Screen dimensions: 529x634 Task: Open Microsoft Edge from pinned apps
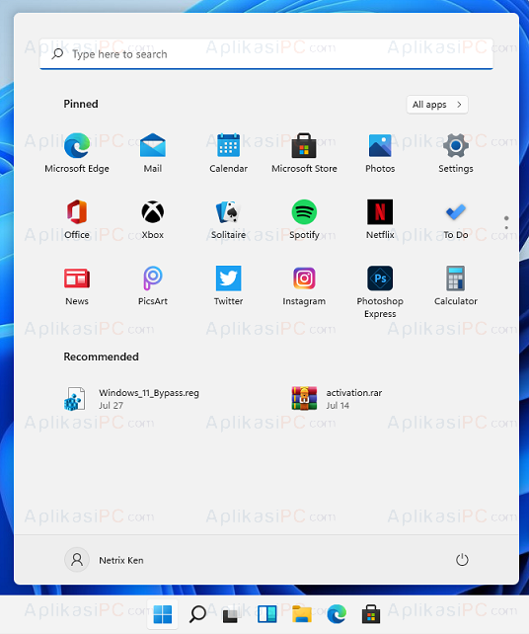pyautogui.click(x=77, y=153)
